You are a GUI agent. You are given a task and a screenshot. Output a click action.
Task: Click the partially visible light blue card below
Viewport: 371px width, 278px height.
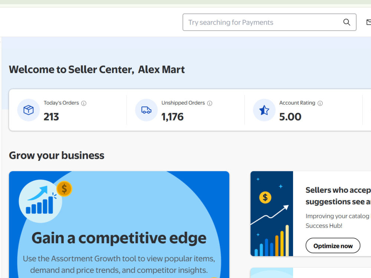click(x=311, y=273)
